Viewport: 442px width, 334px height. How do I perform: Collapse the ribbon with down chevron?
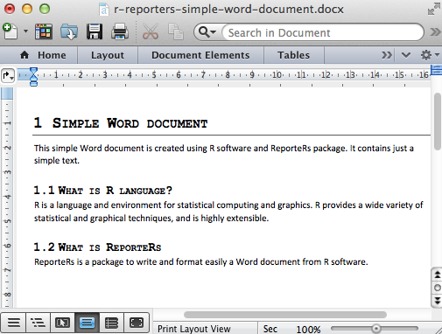tap(406, 55)
